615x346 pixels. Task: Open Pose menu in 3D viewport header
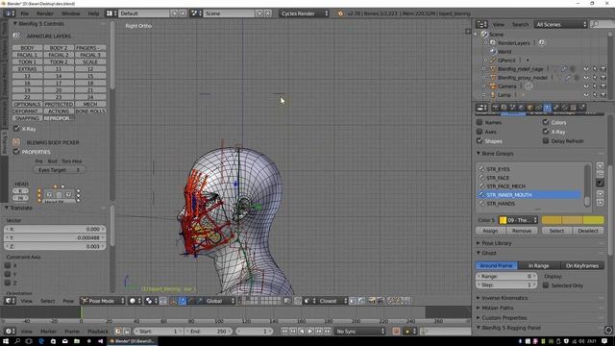pyautogui.click(x=68, y=301)
